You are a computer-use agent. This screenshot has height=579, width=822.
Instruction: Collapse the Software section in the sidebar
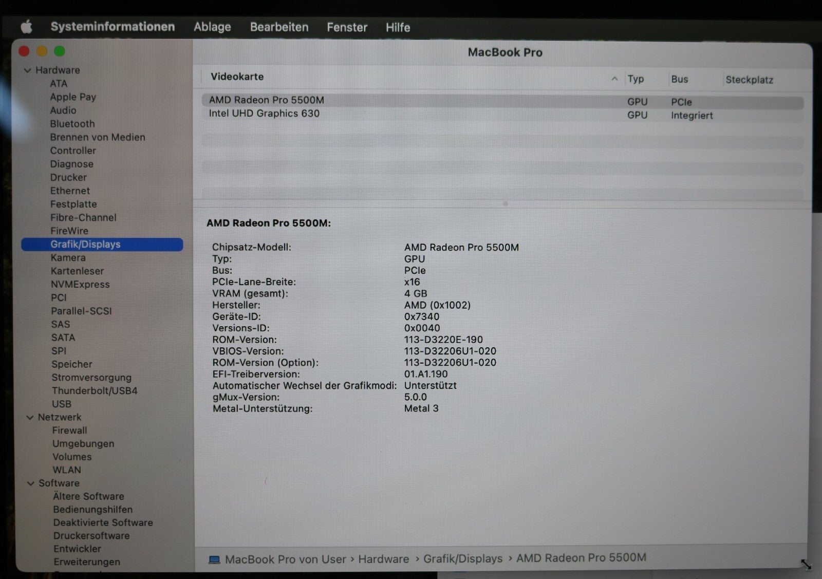(29, 483)
